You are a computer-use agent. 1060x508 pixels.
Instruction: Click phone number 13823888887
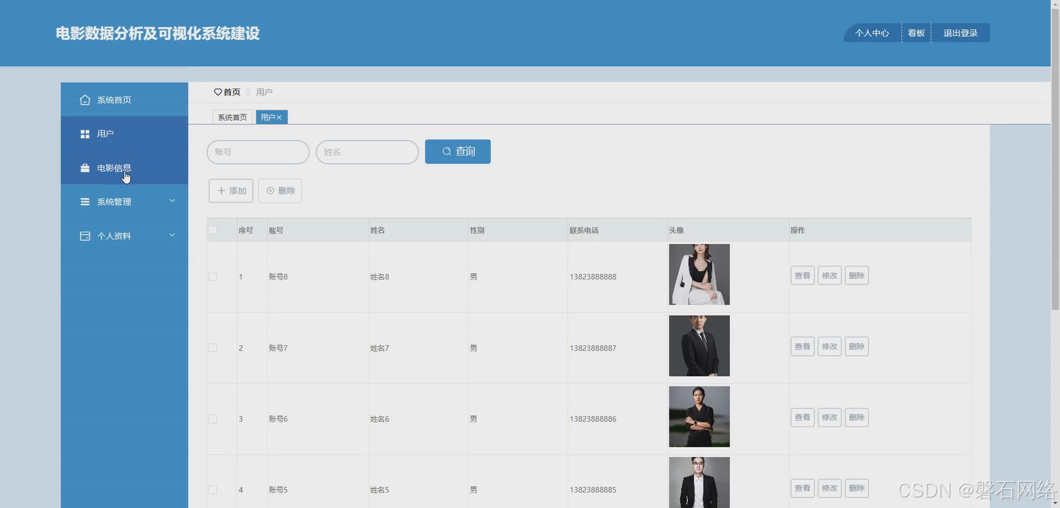[593, 348]
